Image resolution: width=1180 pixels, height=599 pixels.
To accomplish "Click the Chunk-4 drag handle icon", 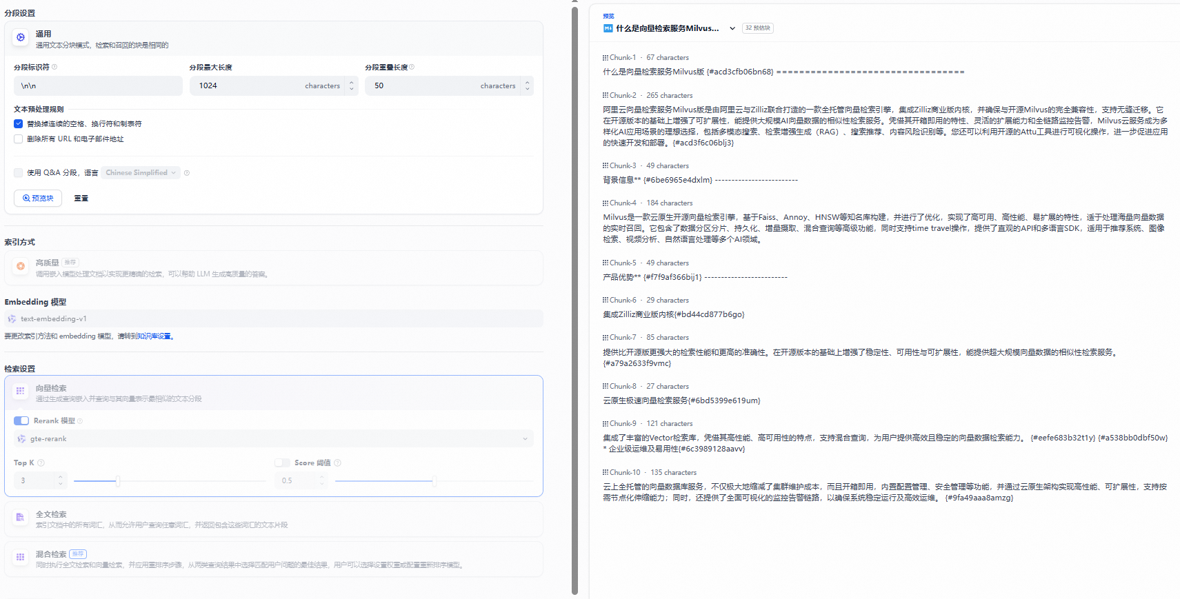I will (x=606, y=203).
